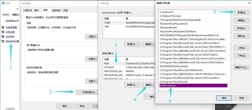This screenshot has width=252, height=110.
Task: Click the forward arrow in System window
Action: 9,9
